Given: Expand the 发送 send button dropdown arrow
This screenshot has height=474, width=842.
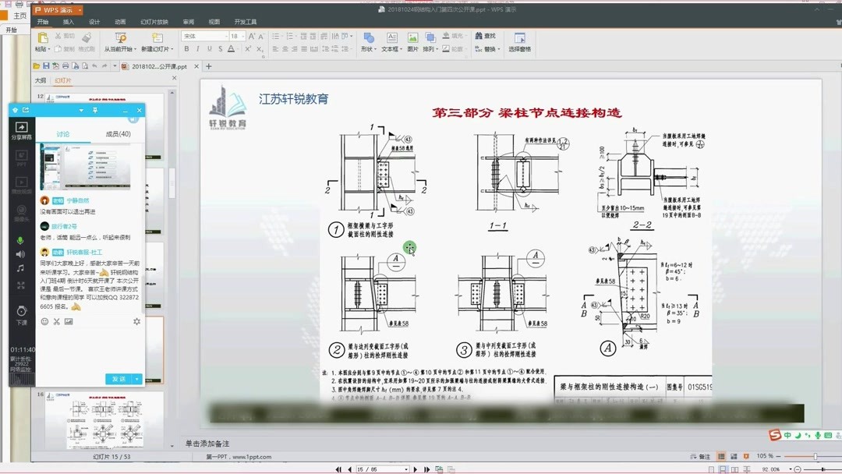Looking at the screenshot, I should click(137, 379).
